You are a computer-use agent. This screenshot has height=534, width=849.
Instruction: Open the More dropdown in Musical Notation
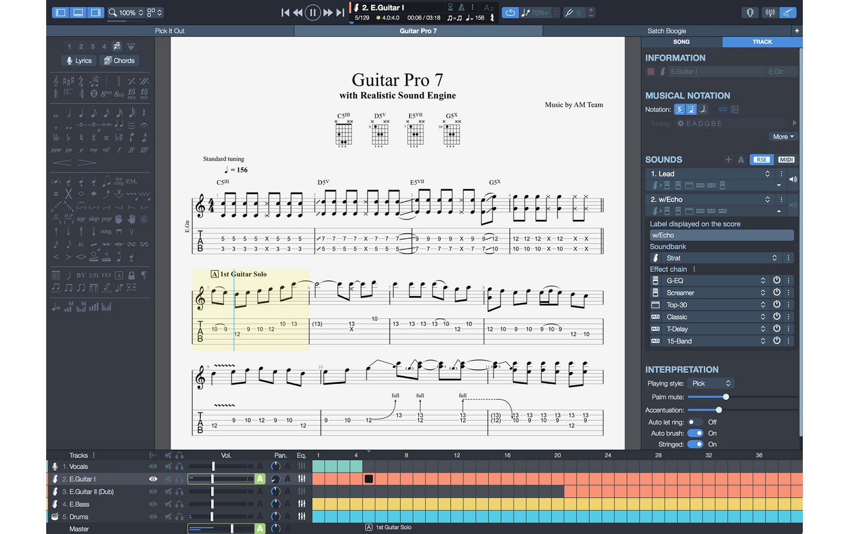[783, 137]
